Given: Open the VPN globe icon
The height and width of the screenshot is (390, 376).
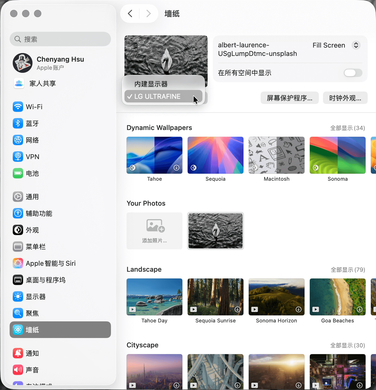Looking at the screenshot, I should 18,157.
